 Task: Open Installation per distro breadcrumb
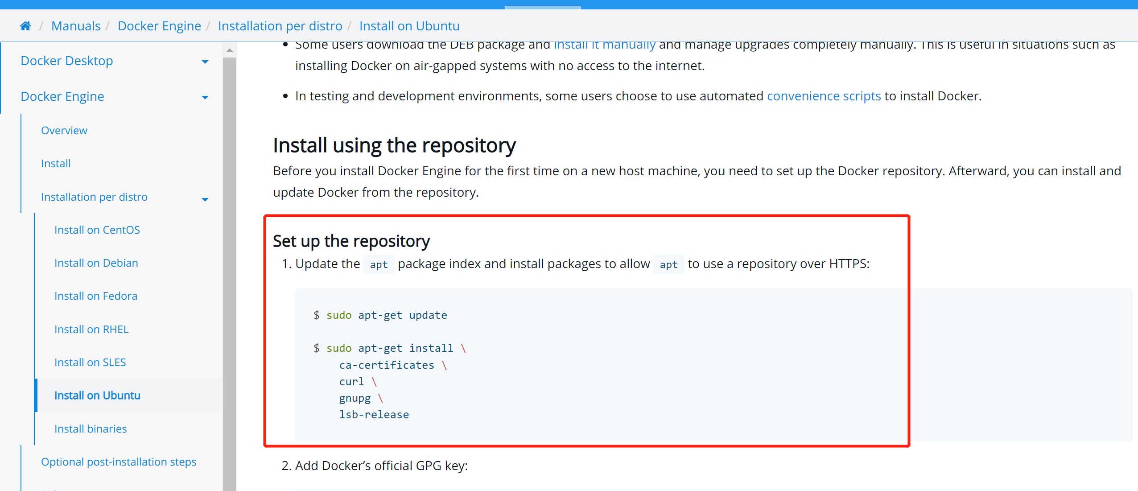280,26
